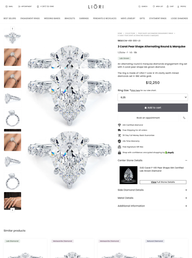Screen dimensions: 192x258
Task: Collapse Center Stone Details section
Action: pos(186,160)
